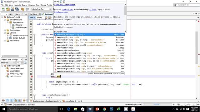Click the javadoc show source icon

(64, 2)
